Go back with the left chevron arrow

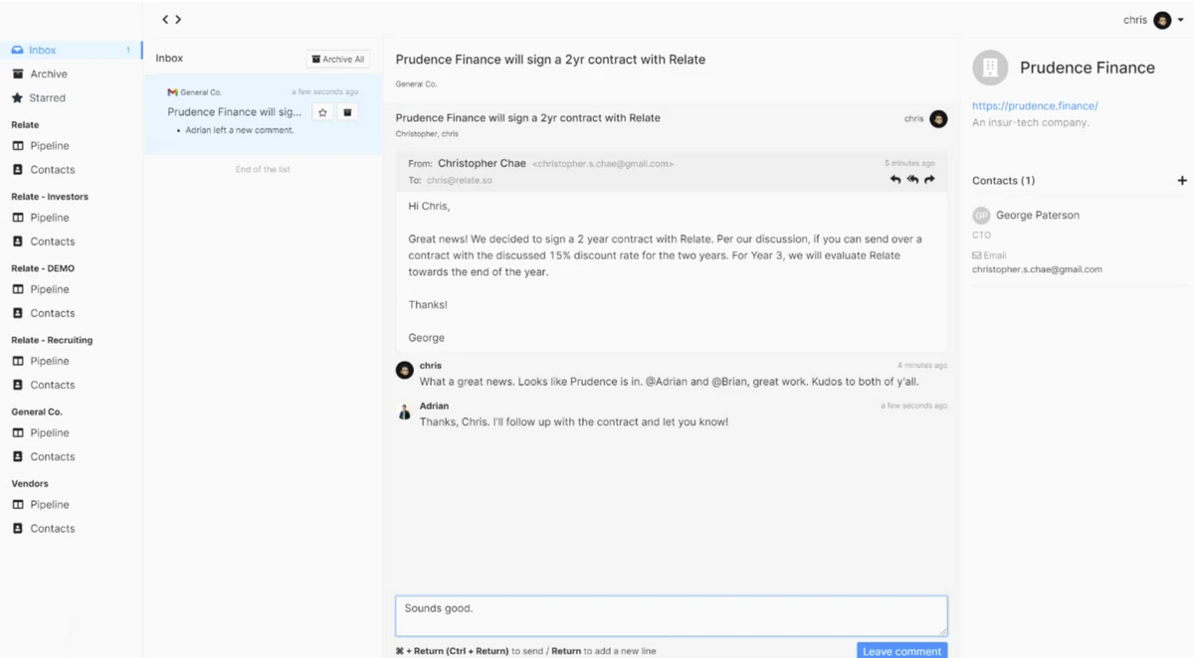coord(165,20)
